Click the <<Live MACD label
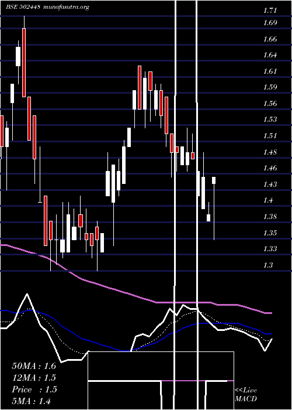292x410 pixels. point(246,395)
